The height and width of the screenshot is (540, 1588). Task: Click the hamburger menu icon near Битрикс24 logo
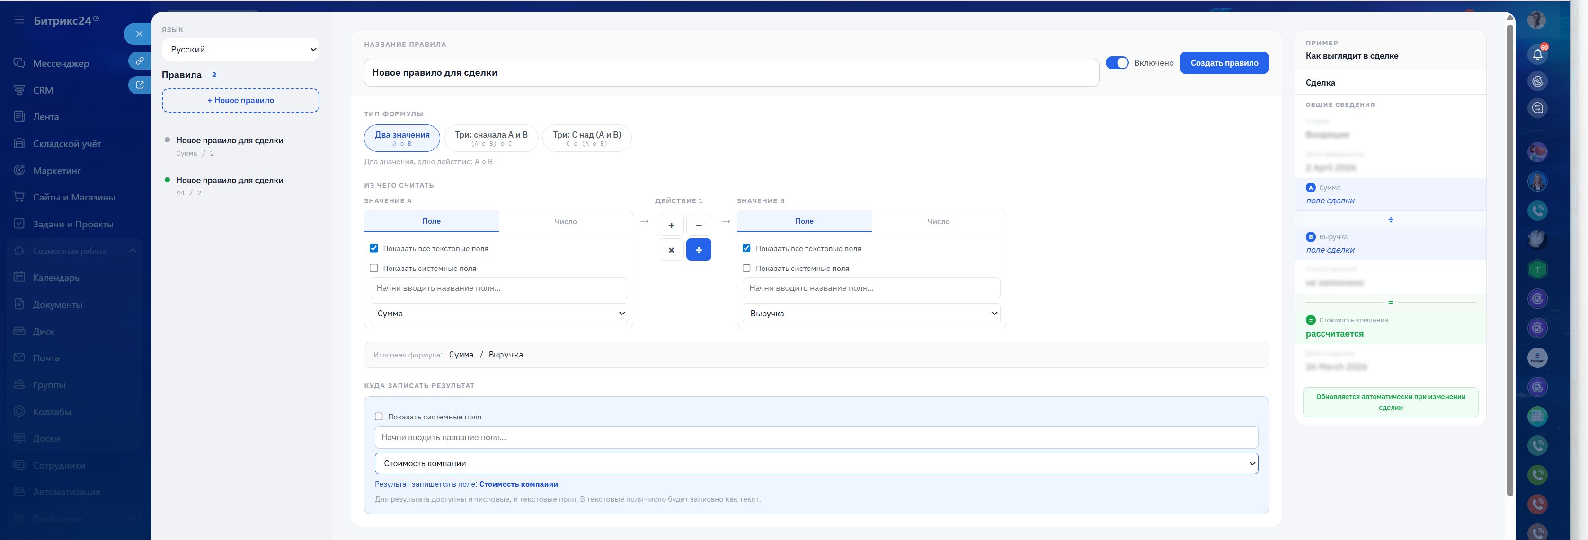coord(19,20)
